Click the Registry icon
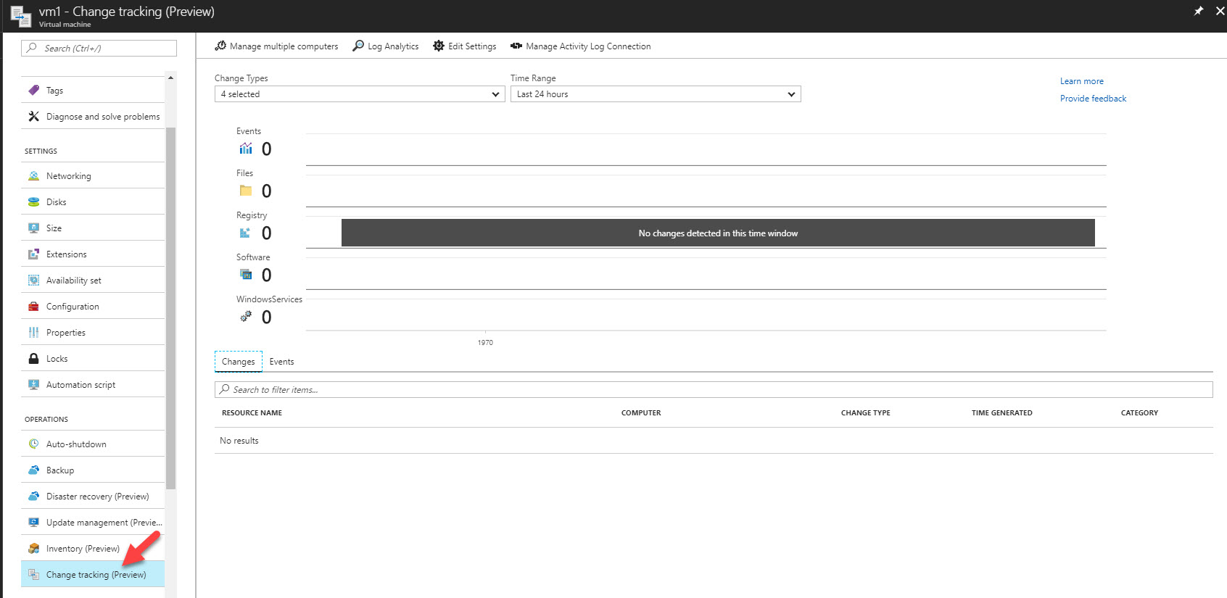 pyautogui.click(x=245, y=233)
